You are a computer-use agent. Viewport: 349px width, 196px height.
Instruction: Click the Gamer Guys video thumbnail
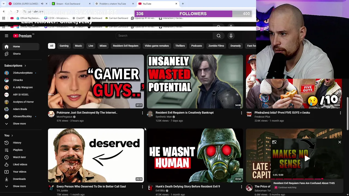[x=96, y=82]
